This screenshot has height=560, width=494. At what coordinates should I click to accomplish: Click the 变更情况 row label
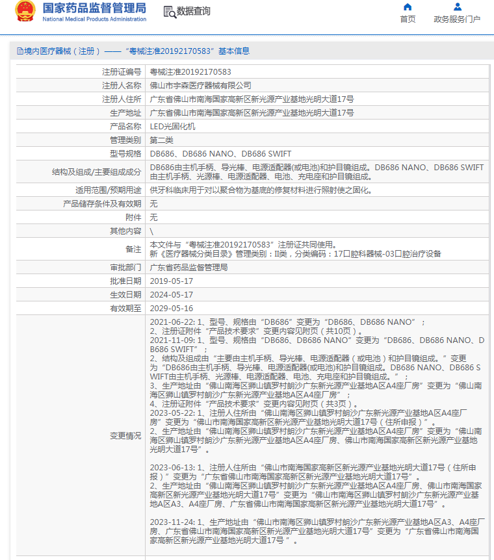(x=125, y=436)
